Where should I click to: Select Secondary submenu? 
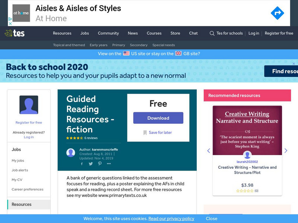[139, 45]
